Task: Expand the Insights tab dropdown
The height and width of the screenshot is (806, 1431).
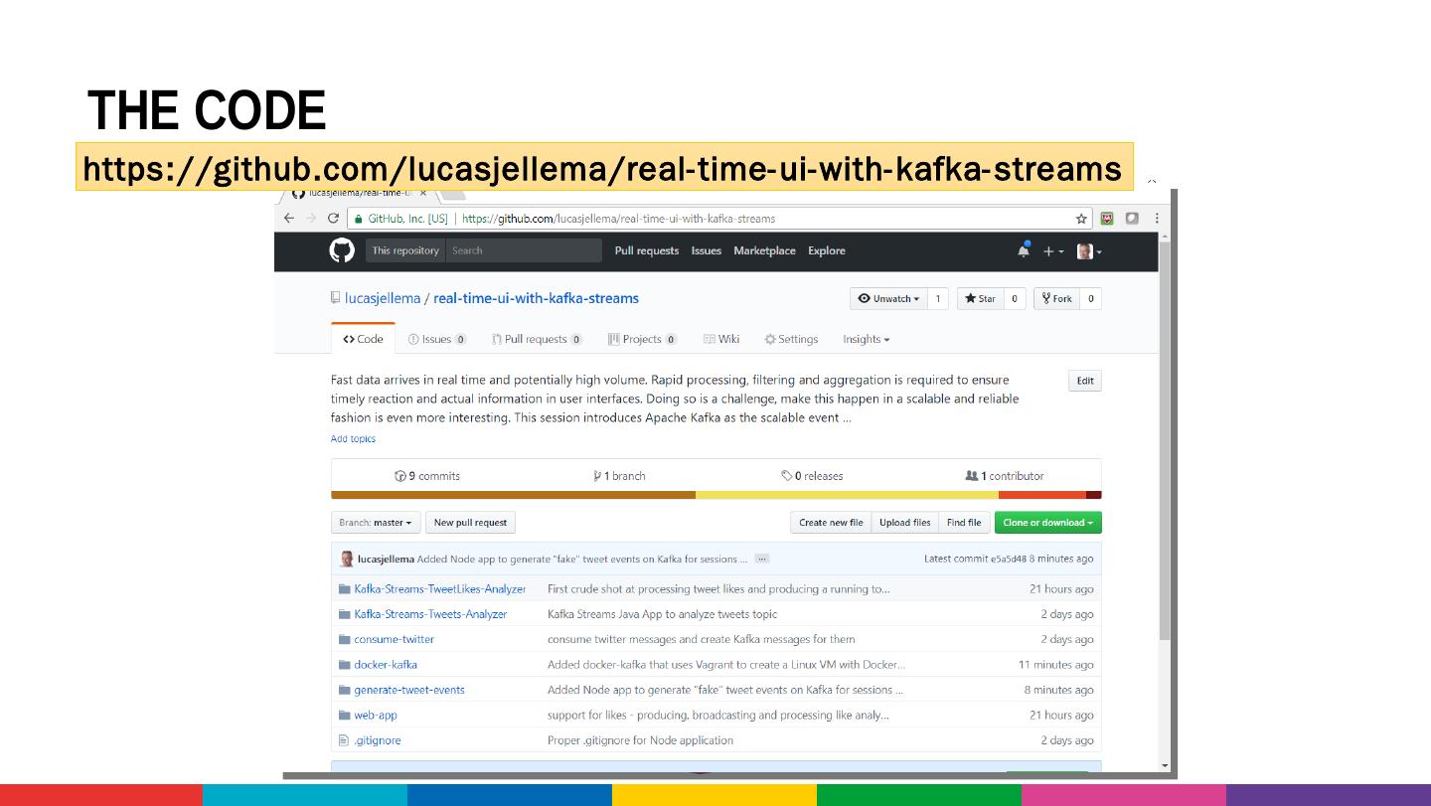Action: [x=866, y=340]
